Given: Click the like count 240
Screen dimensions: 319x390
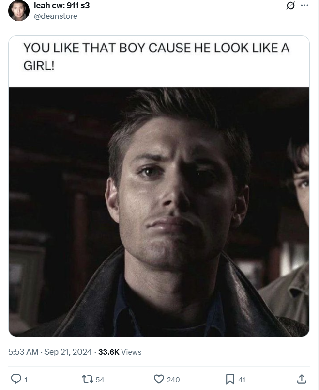Looking at the screenshot, I should (x=173, y=380).
